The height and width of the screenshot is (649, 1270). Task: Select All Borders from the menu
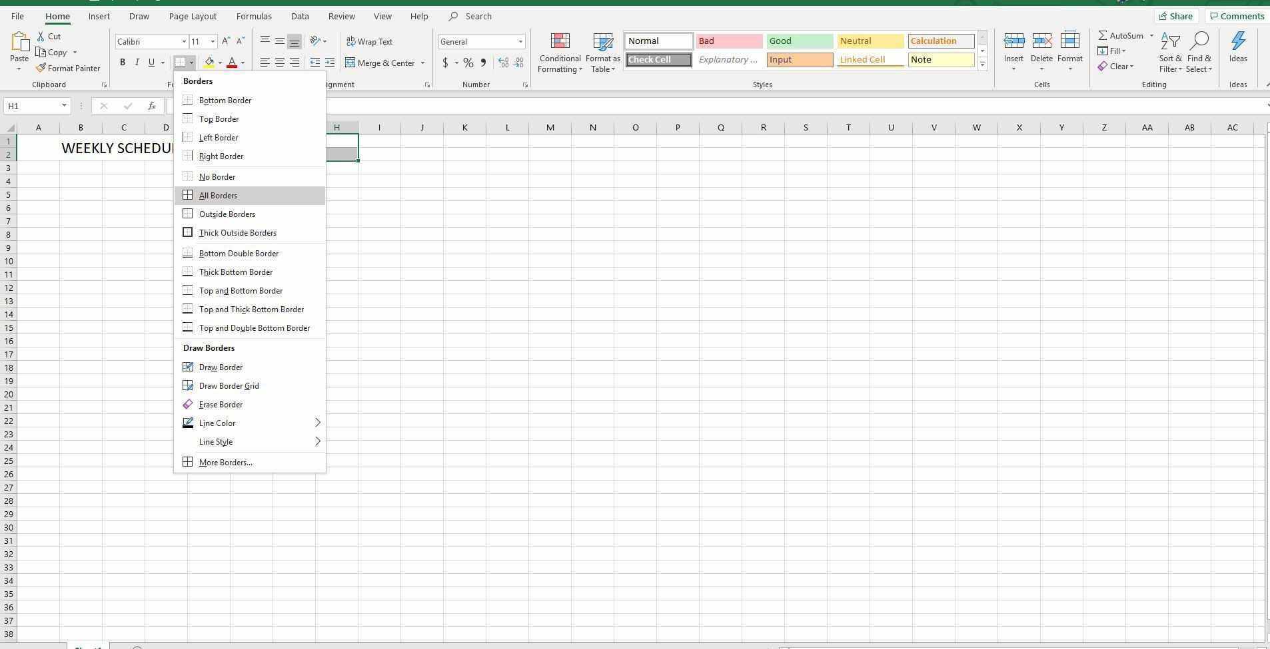point(250,196)
